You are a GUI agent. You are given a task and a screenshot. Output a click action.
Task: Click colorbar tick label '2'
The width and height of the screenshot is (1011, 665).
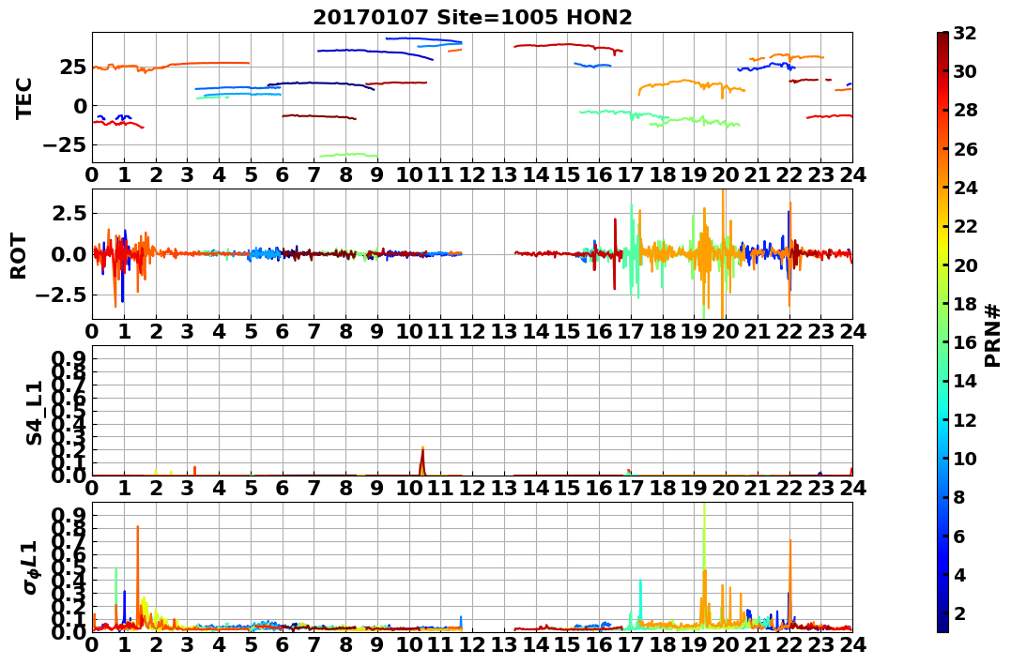(x=959, y=612)
